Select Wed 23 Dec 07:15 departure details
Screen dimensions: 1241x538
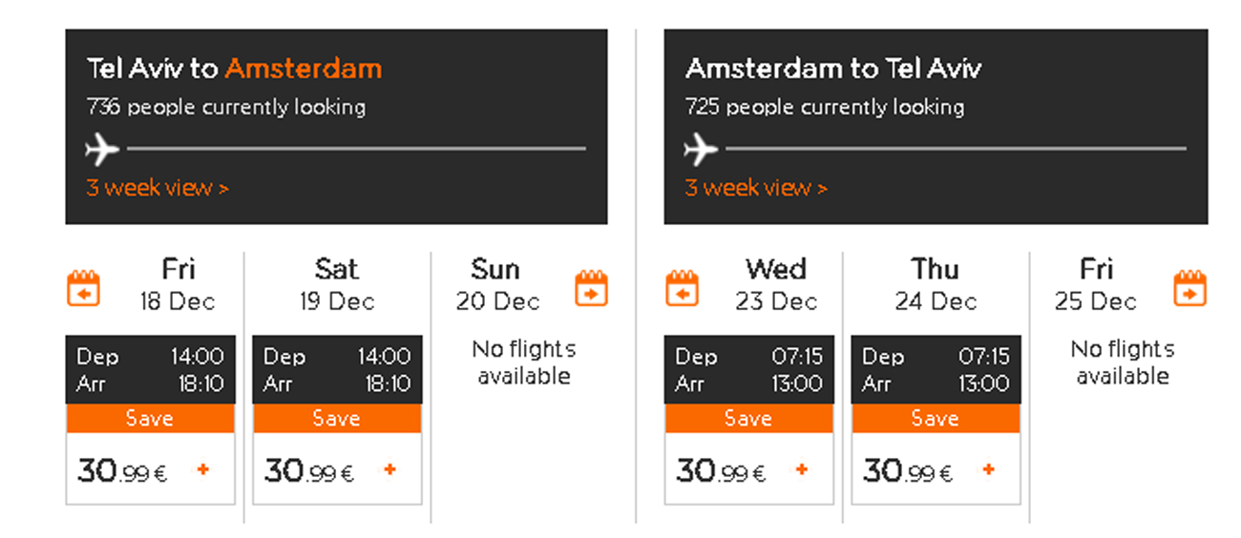click(x=748, y=370)
